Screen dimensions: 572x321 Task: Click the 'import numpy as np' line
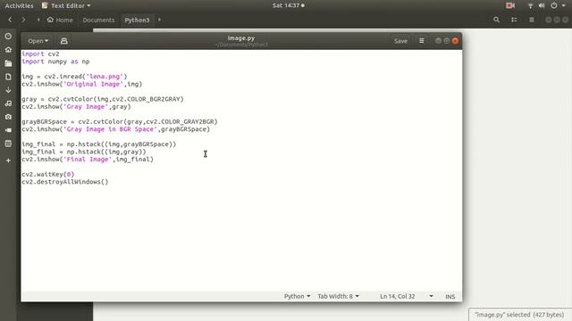(55, 62)
